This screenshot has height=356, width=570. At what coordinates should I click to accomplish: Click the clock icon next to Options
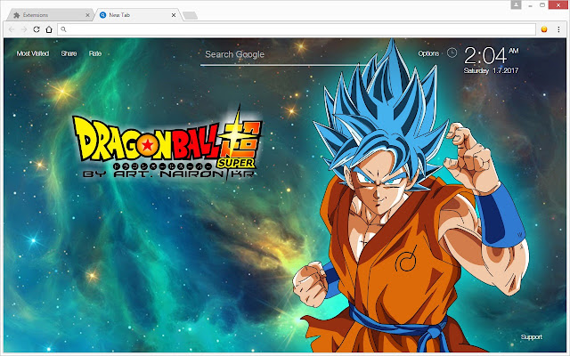click(452, 53)
